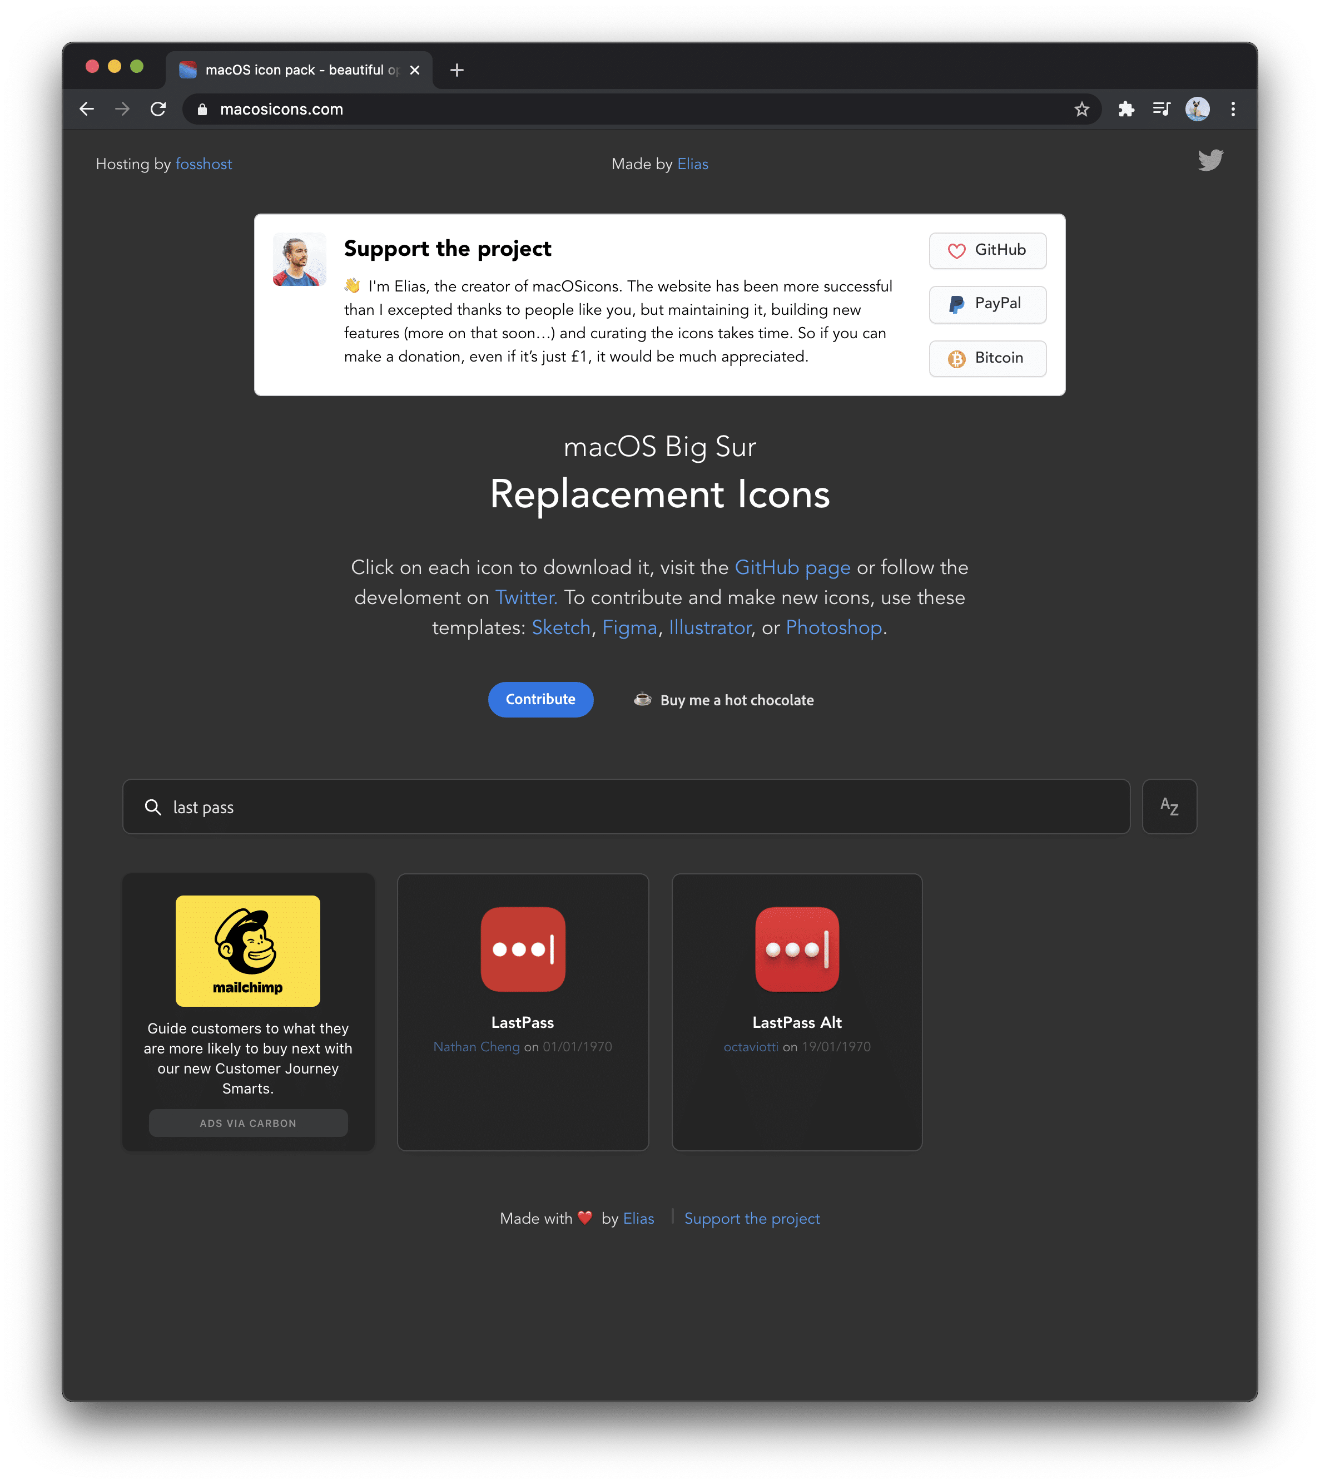The height and width of the screenshot is (1484, 1320).
Task: Open the Chrome extensions puzzle icon
Action: (x=1125, y=109)
